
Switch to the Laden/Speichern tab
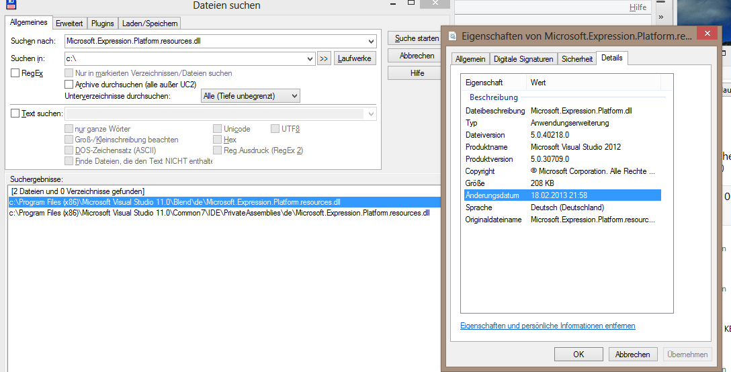pyautogui.click(x=150, y=24)
